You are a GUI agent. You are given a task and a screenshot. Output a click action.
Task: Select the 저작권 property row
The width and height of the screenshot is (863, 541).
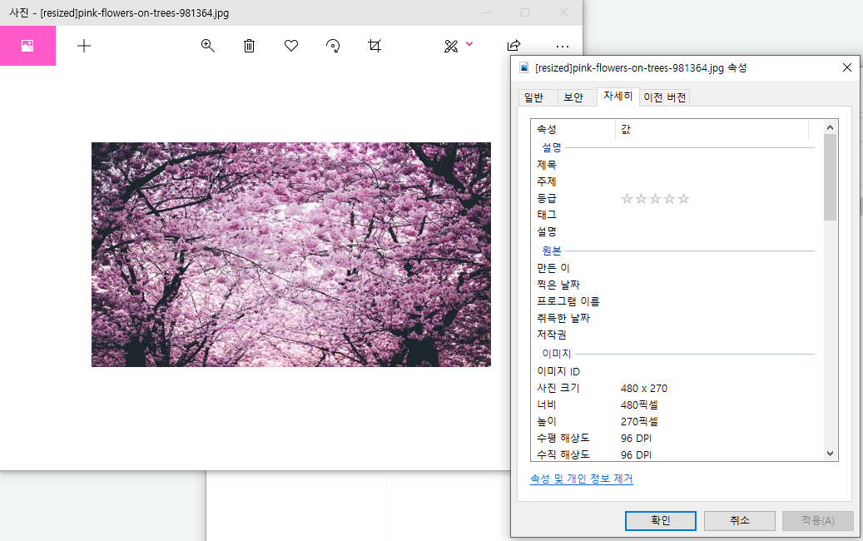coord(676,335)
